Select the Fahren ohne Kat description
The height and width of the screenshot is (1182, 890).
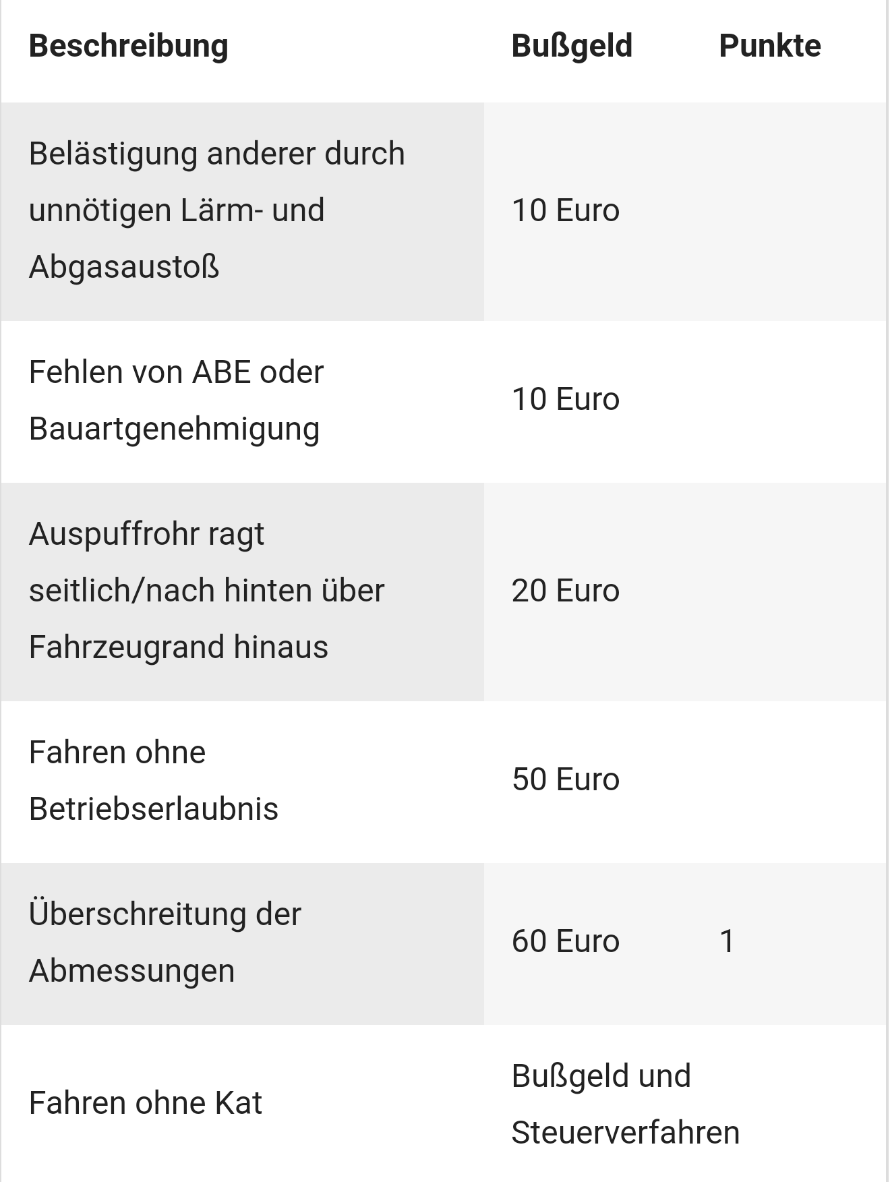coord(145,1103)
